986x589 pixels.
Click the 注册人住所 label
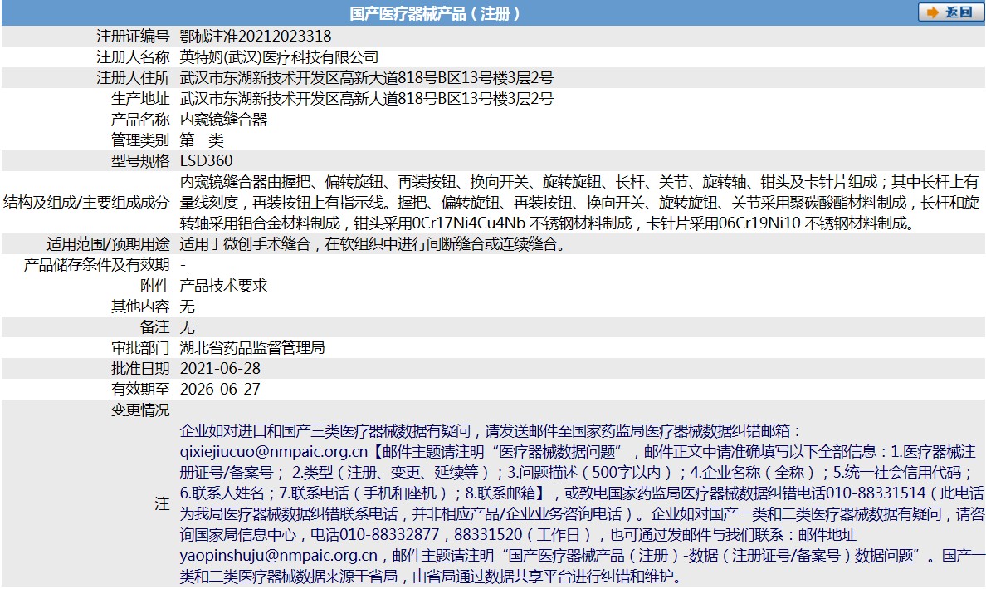[133, 78]
